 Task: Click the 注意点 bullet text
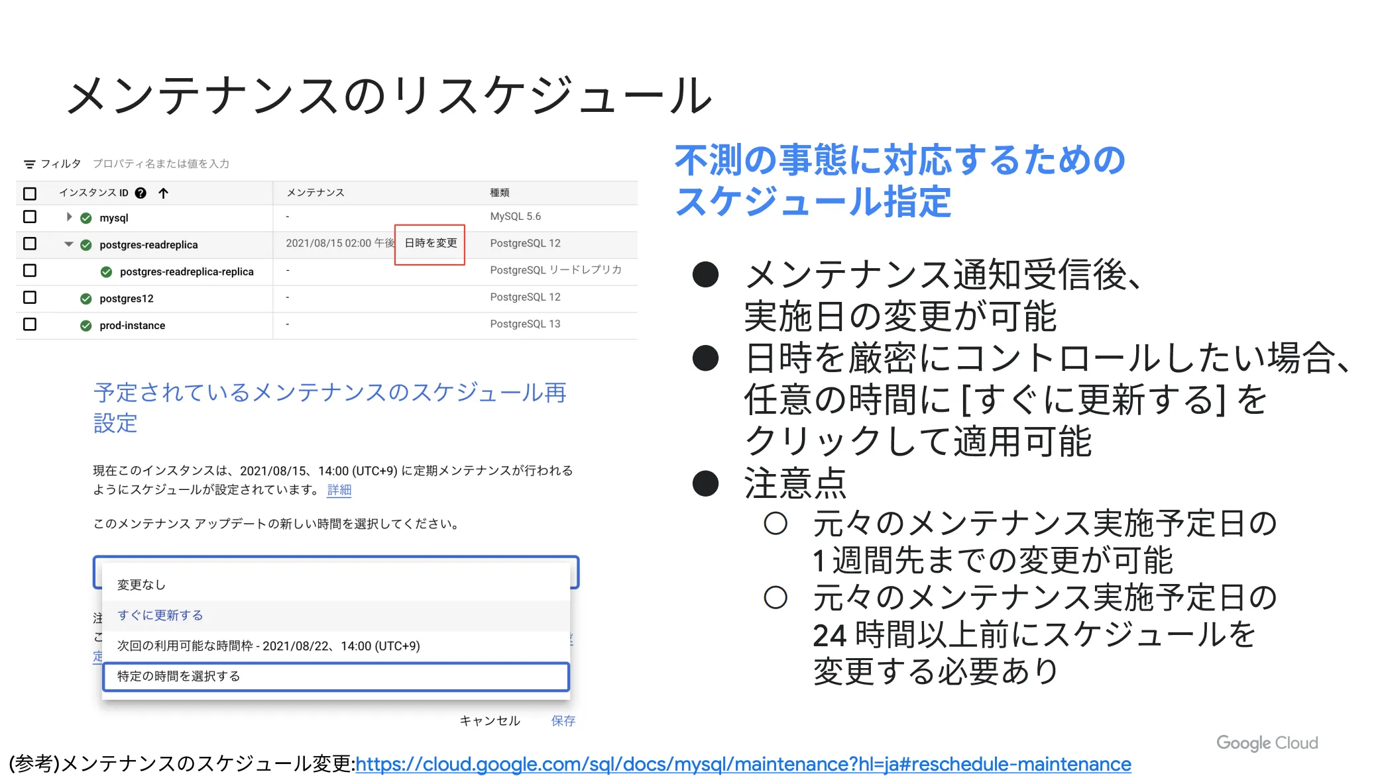(x=795, y=483)
